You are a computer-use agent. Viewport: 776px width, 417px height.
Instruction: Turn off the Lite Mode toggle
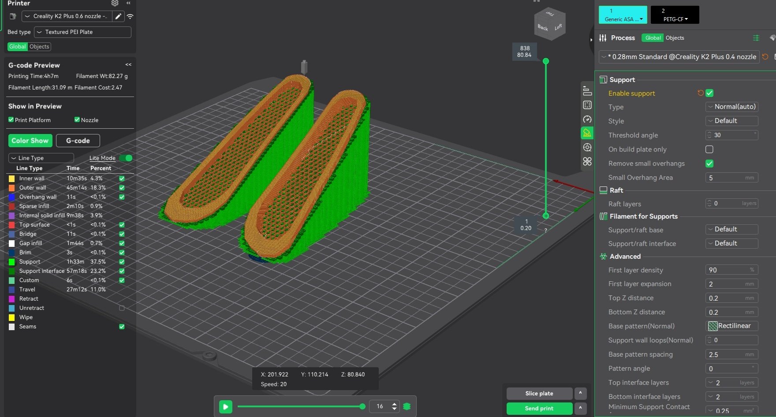pyautogui.click(x=126, y=158)
